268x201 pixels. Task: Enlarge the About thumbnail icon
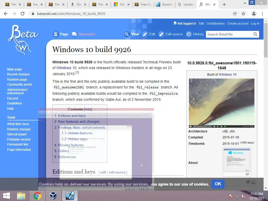pos(247,174)
